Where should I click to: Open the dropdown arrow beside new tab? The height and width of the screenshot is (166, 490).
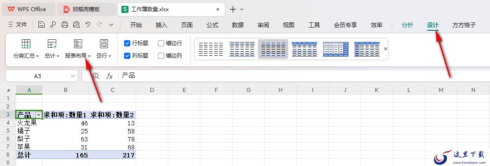point(242,9)
